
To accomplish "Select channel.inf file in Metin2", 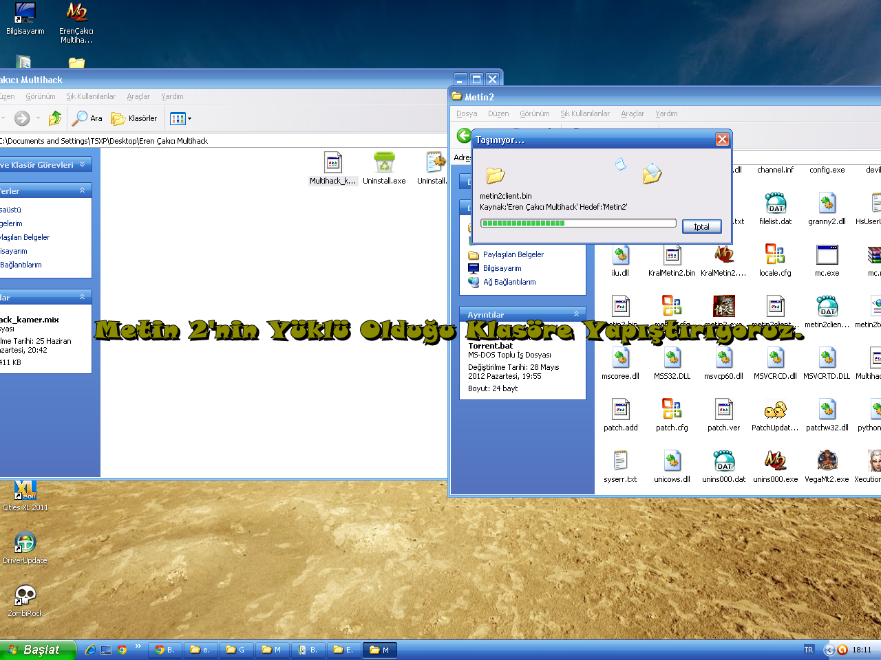I will click(775, 170).
